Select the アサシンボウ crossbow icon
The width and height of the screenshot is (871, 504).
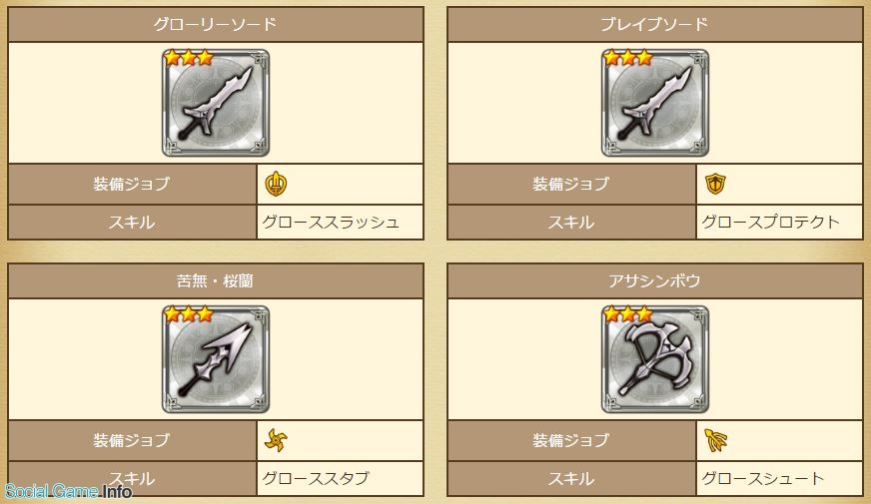tap(655, 359)
